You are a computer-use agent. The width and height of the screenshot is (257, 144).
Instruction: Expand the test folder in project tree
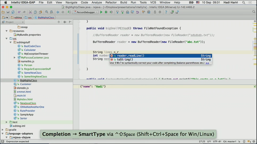pyautogui.click(x=7, y=122)
